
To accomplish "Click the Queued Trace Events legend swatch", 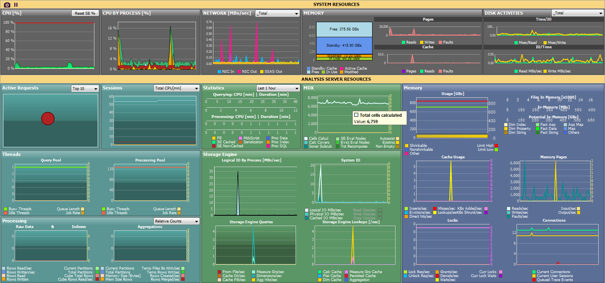I will (x=534, y=280).
